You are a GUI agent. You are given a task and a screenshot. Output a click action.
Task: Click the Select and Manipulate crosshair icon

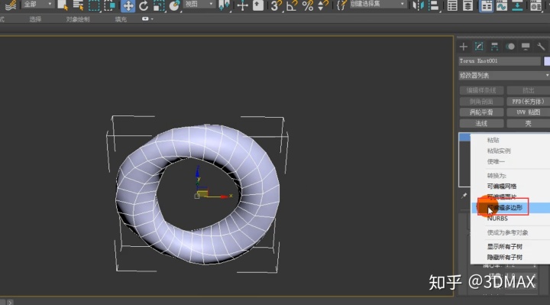point(242,5)
